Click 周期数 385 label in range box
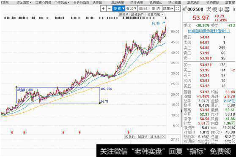Image resolution: width=236 pixels, height=157 pixels. tap(25, 90)
